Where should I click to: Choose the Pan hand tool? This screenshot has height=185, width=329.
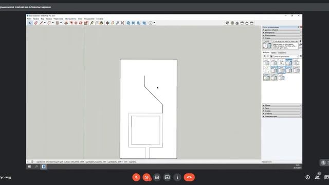(113, 23)
